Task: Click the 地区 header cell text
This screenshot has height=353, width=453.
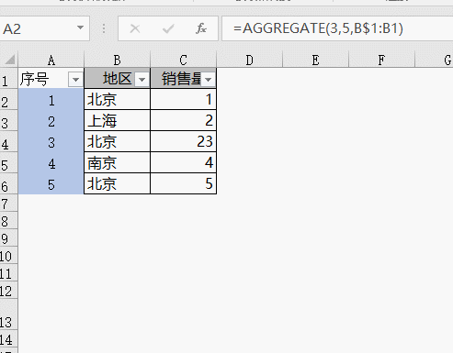Action: pyautogui.click(x=117, y=79)
